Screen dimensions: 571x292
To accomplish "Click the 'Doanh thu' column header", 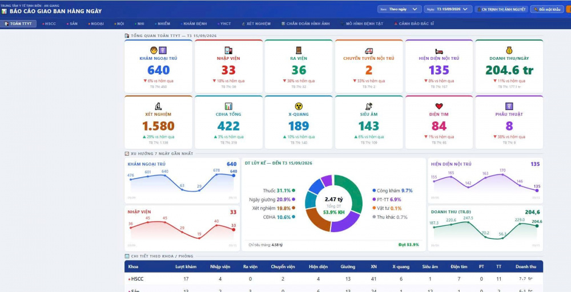I will point(525,266).
